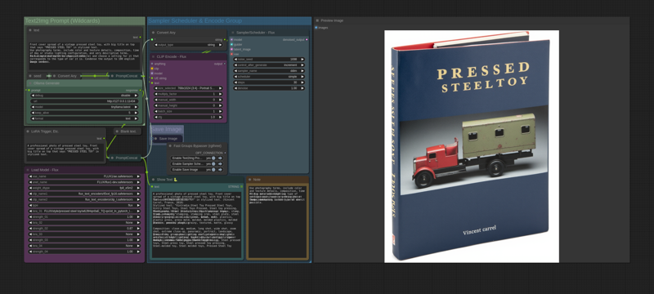Image resolution: width=654 pixels, height=294 pixels.
Task: Click the Note node text area
Action: click(277, 222)
